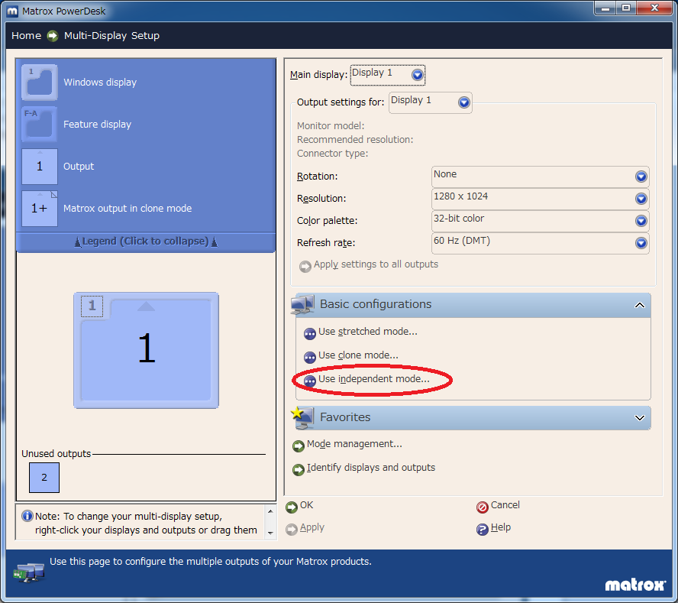The image size is (678, 603).
Task: Go to Home in breadcrumb
Action: pyautogui.click(x=26, y=36)
